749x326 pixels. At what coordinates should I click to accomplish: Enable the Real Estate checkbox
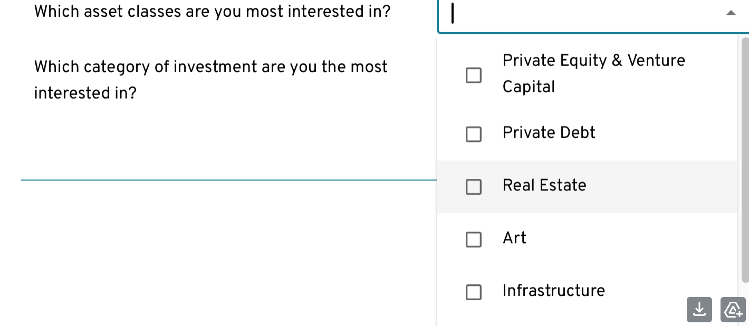point(474,187)
